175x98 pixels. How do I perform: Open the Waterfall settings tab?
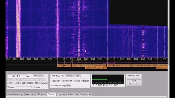coord(15,94)
